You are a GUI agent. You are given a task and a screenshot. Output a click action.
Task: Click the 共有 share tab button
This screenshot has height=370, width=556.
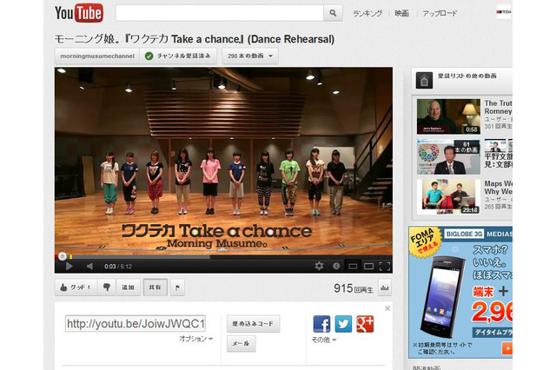pos(155,287)
